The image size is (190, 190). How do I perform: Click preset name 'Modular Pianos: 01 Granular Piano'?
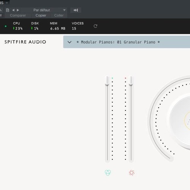tap(118, 42)
